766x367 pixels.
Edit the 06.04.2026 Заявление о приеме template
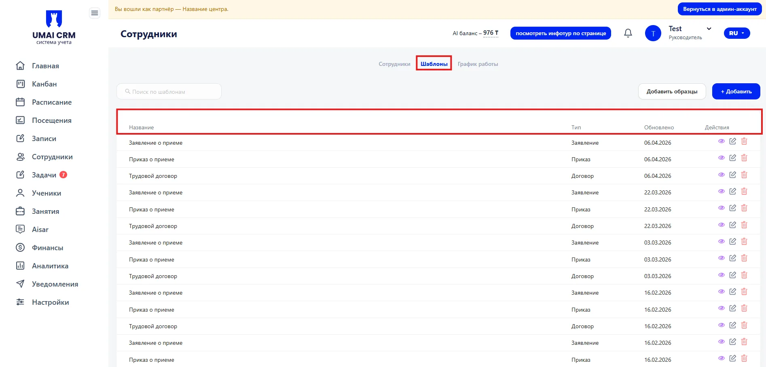[733, 141]
